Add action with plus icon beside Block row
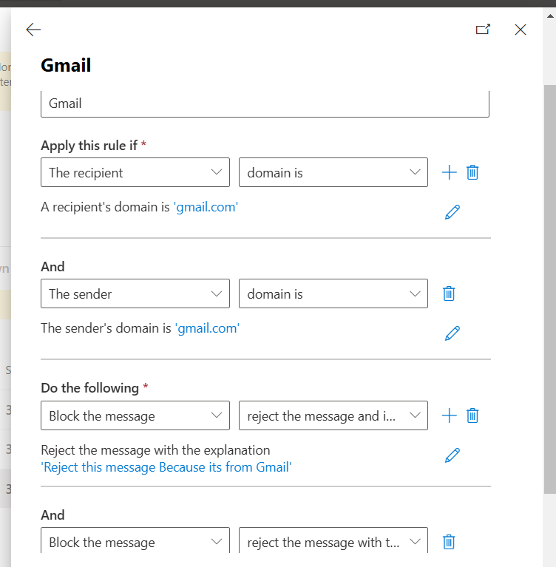Screen dimensions: 556x567 pyautogui.click(x=449, y=415)
